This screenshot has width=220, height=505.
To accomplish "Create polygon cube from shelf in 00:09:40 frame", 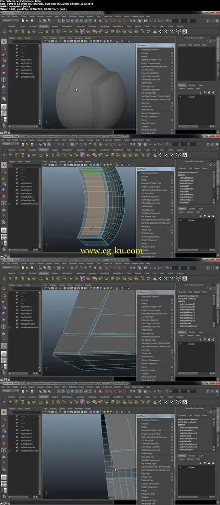I will (16, 402).
